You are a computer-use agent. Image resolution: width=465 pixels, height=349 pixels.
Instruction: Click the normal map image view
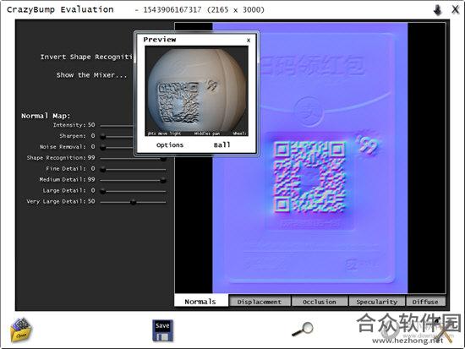310,158
